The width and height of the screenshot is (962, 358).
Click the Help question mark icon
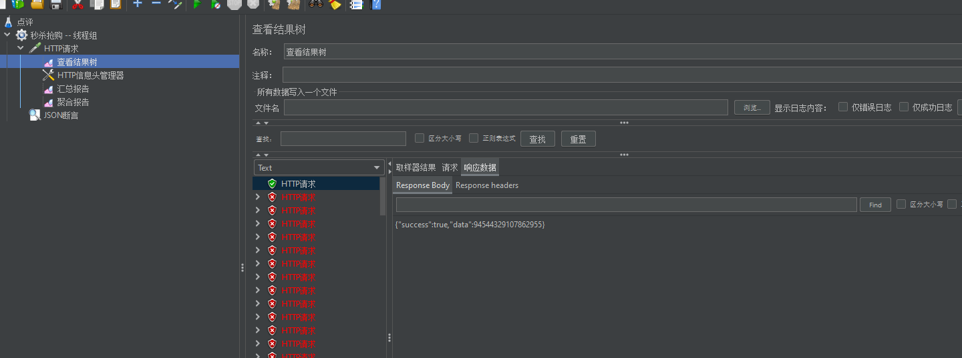coord(376,4)
